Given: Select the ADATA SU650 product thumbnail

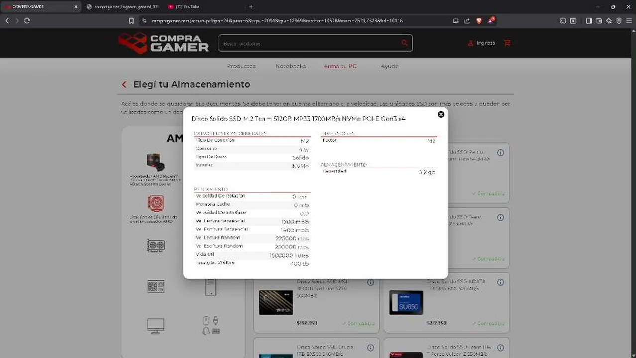Looking at the screenshot, I should [406, 302].
